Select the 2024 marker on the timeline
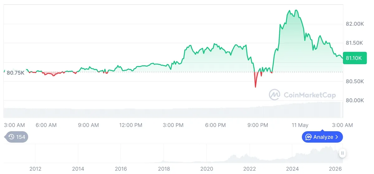 292,169
